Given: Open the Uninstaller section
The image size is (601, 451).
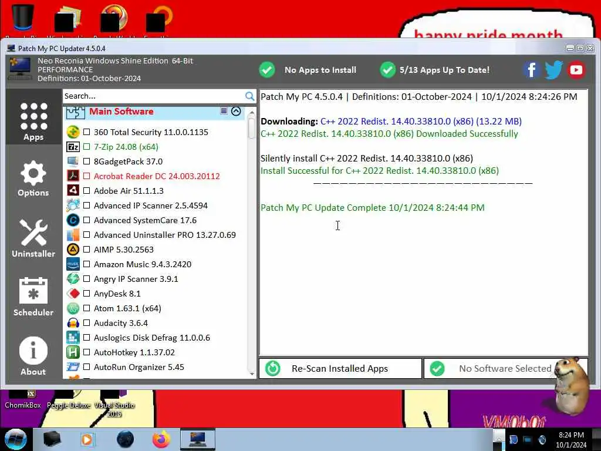Looking at the screenshot, I should click(x=33, y=238).
